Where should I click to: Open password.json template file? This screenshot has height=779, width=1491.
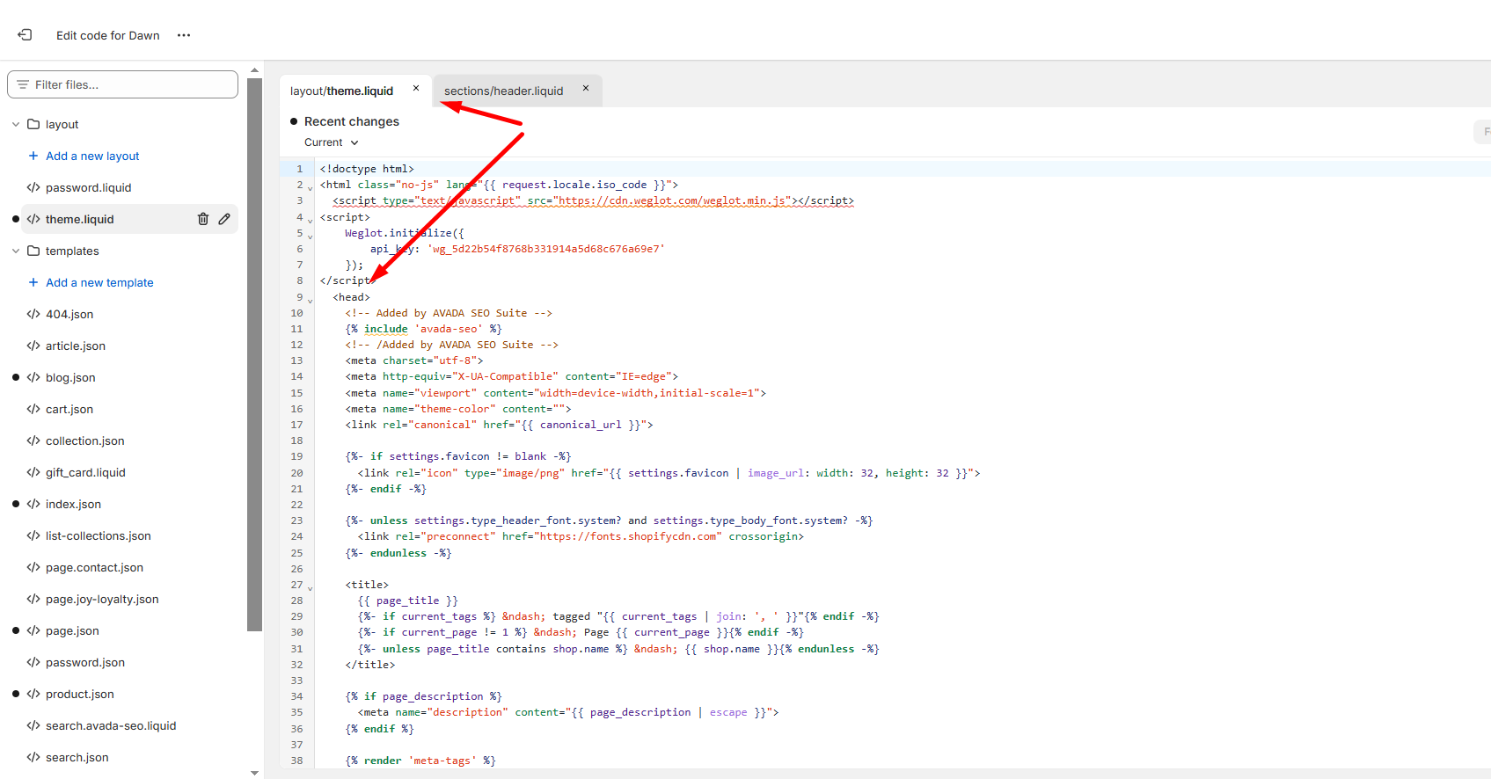pos(85,662)
